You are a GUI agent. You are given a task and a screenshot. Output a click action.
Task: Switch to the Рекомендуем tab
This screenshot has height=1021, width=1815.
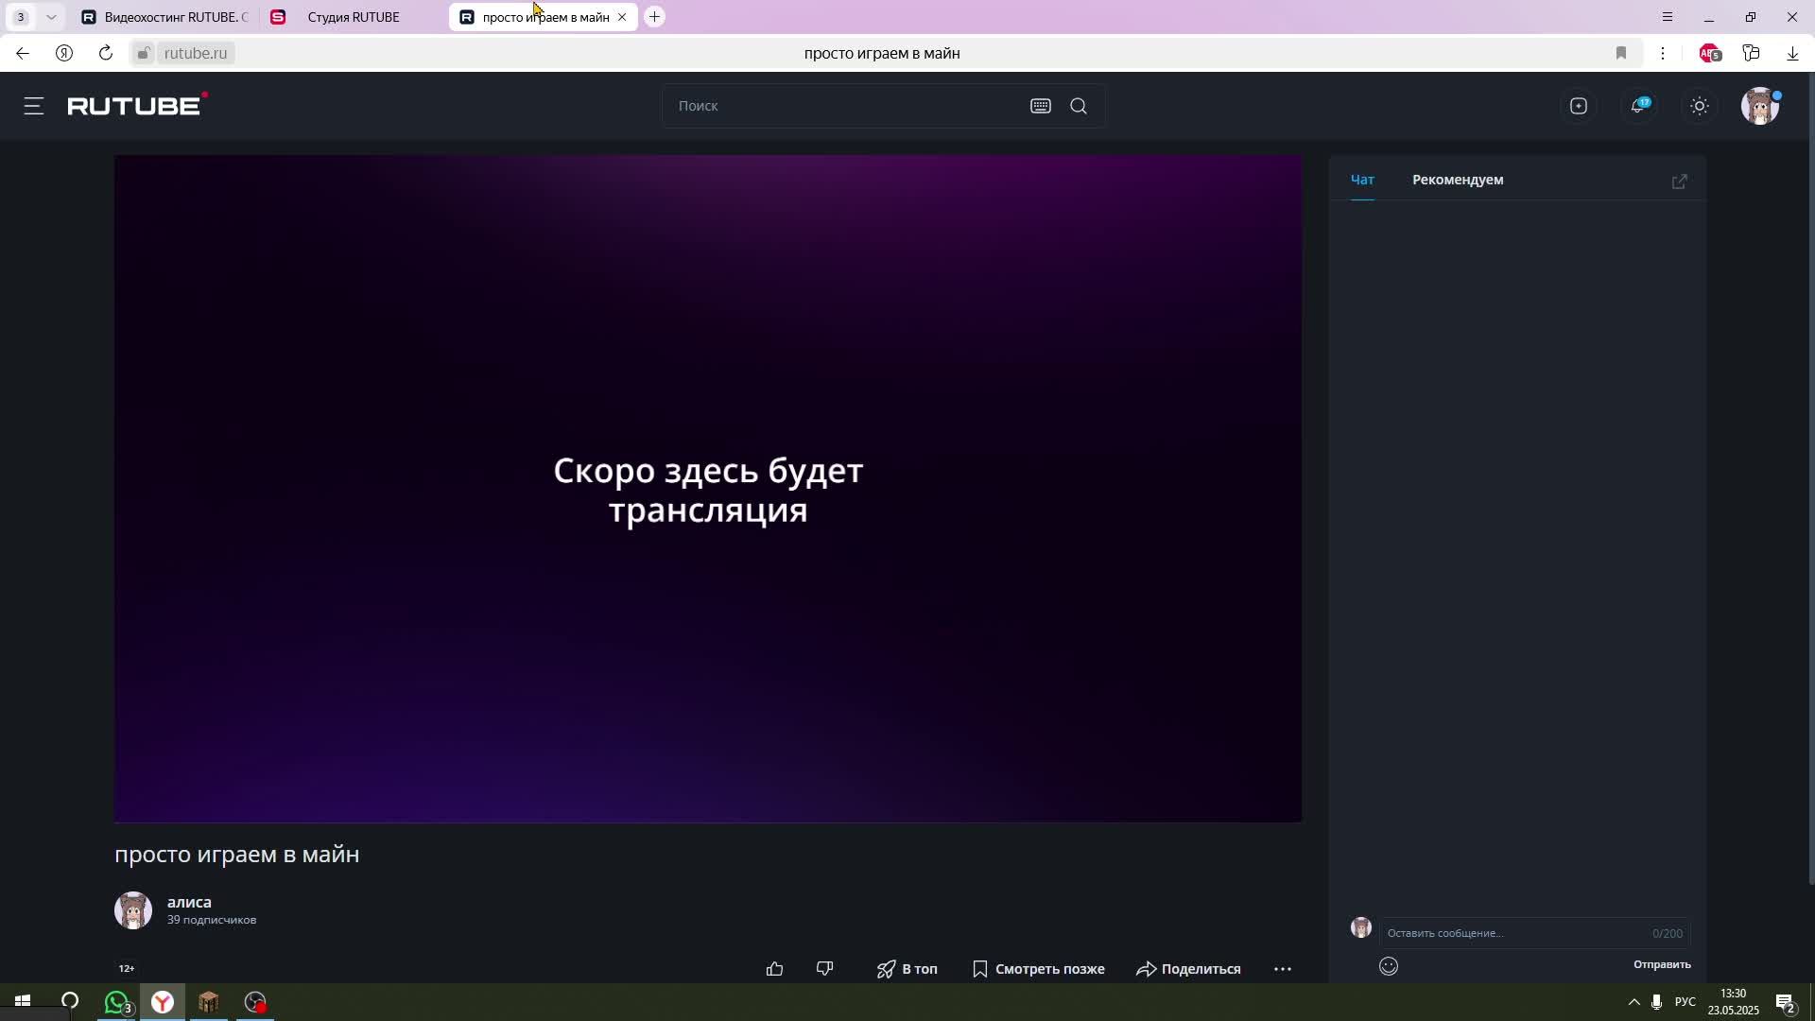(1457, 180)
